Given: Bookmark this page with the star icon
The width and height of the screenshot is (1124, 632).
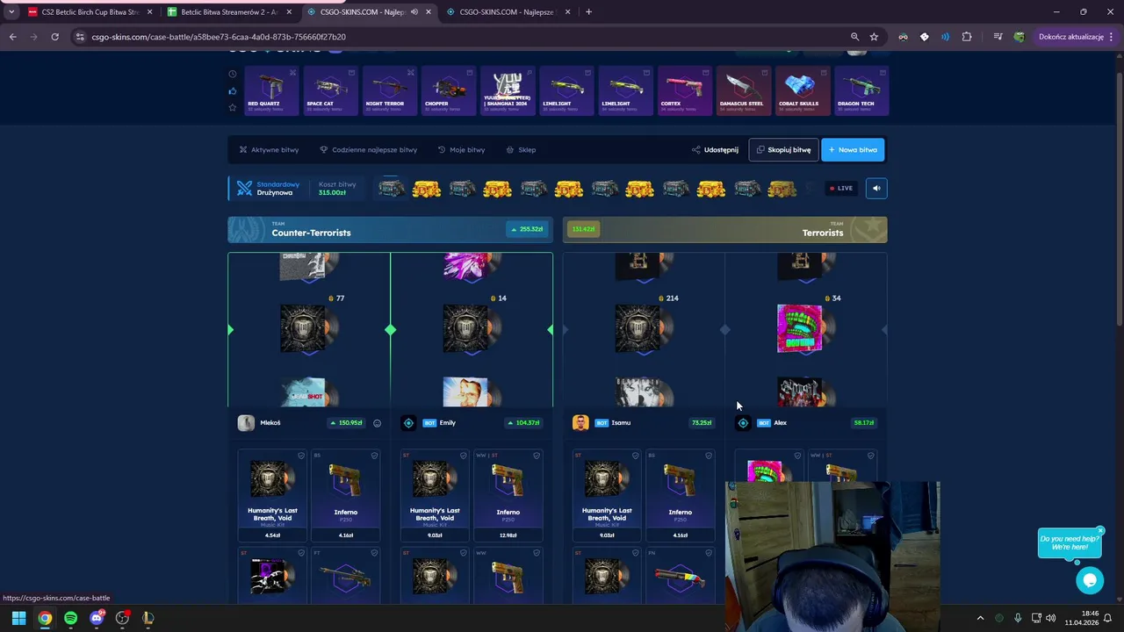Looking at the screenshot, I should 874,37.
